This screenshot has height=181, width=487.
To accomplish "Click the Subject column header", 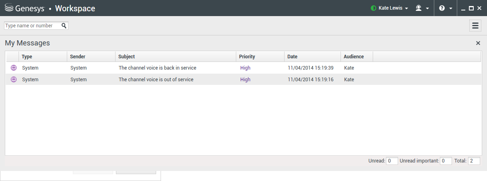I will pyautogui.click(x=126, y=57).
